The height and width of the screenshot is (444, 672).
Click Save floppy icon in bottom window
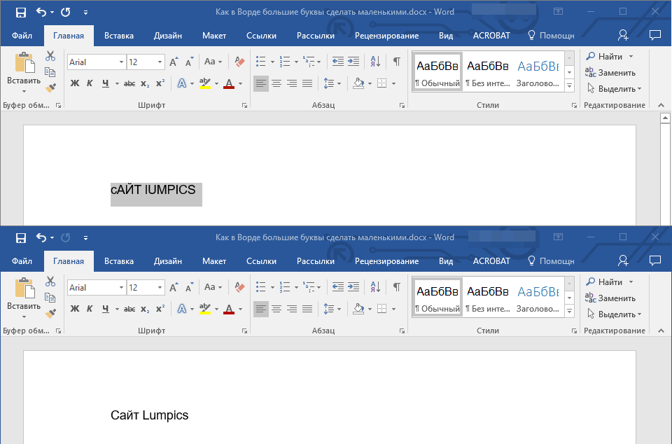tap(21, 238)
